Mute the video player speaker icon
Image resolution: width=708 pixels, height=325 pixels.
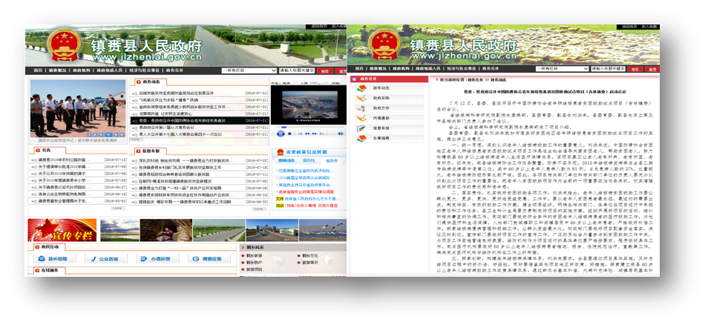click(x=341, y=134)
